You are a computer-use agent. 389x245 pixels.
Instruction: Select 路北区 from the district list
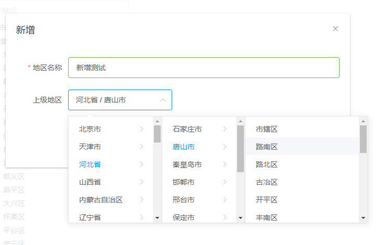click(x=267, y=164)
